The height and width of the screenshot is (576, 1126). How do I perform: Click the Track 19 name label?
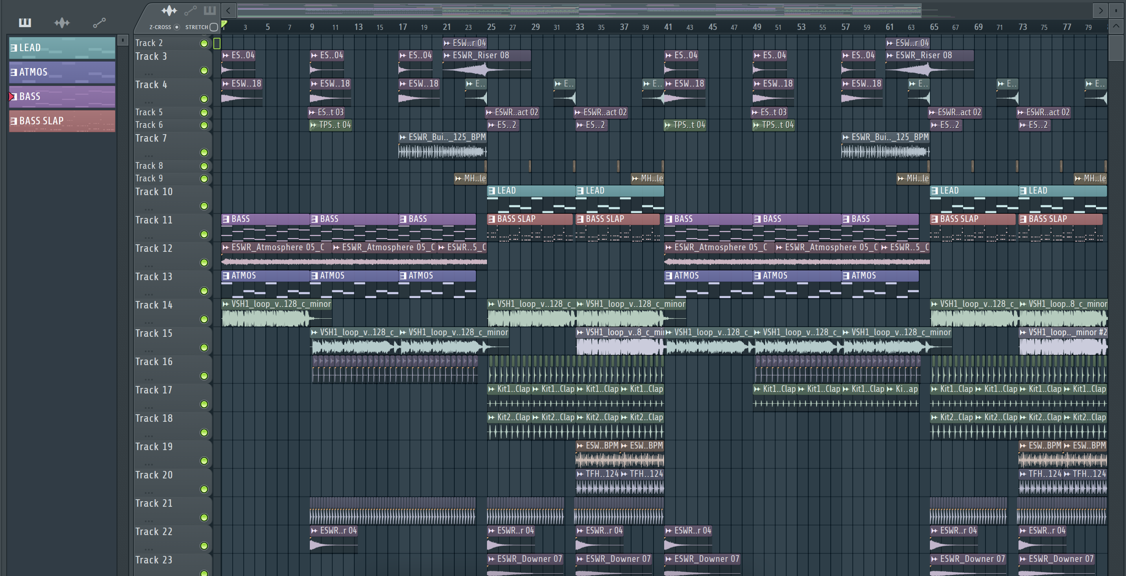(x=154, y=447)
